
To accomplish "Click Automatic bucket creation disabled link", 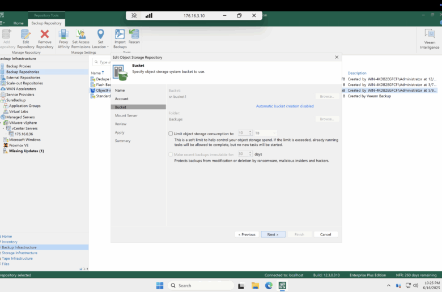I will (x=284, y=106).
